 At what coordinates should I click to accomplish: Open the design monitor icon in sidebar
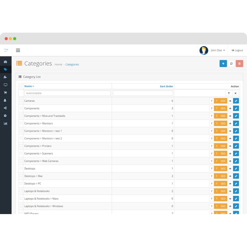coord(5,85)
